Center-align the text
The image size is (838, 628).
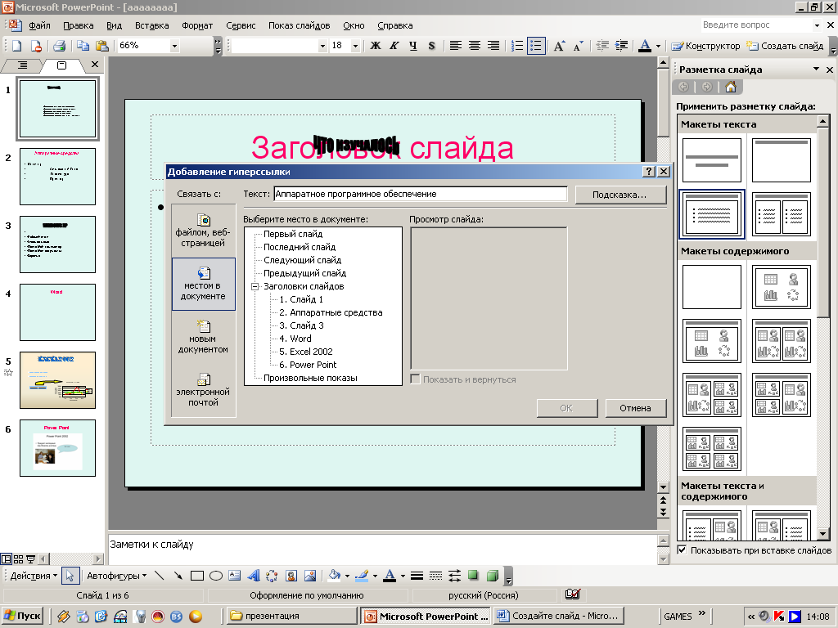pyautogui.click(x=474, y=46)
